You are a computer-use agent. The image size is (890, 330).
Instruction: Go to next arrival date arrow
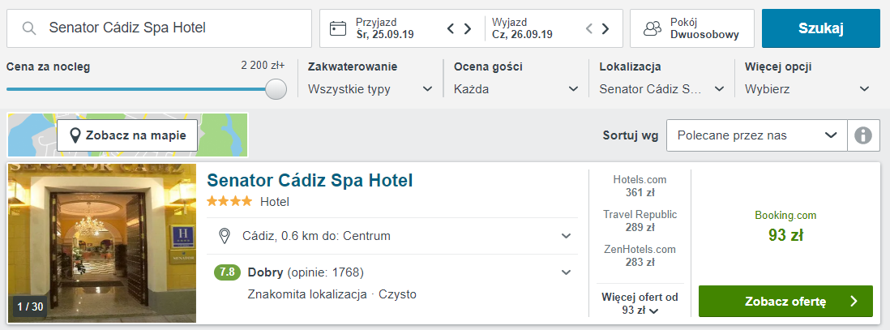[468, 28]
